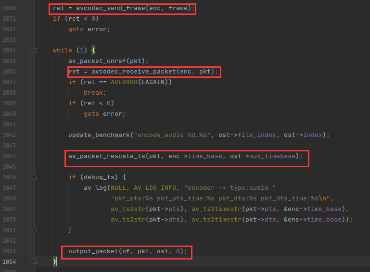
Task: Click fold end marker at line 1051
Action: click(35, 230)
